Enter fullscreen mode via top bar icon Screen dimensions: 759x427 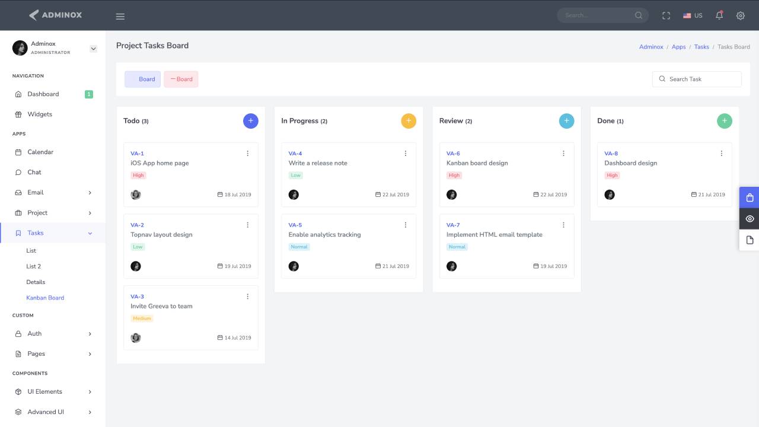(666, 16)
